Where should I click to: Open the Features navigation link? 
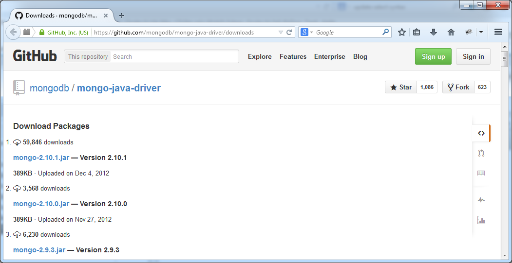[x=293, y=56]
